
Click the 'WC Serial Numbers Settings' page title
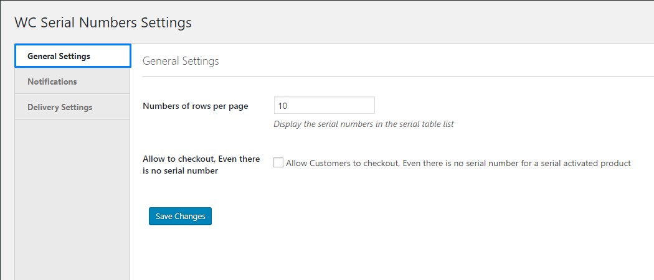(103, 22)
